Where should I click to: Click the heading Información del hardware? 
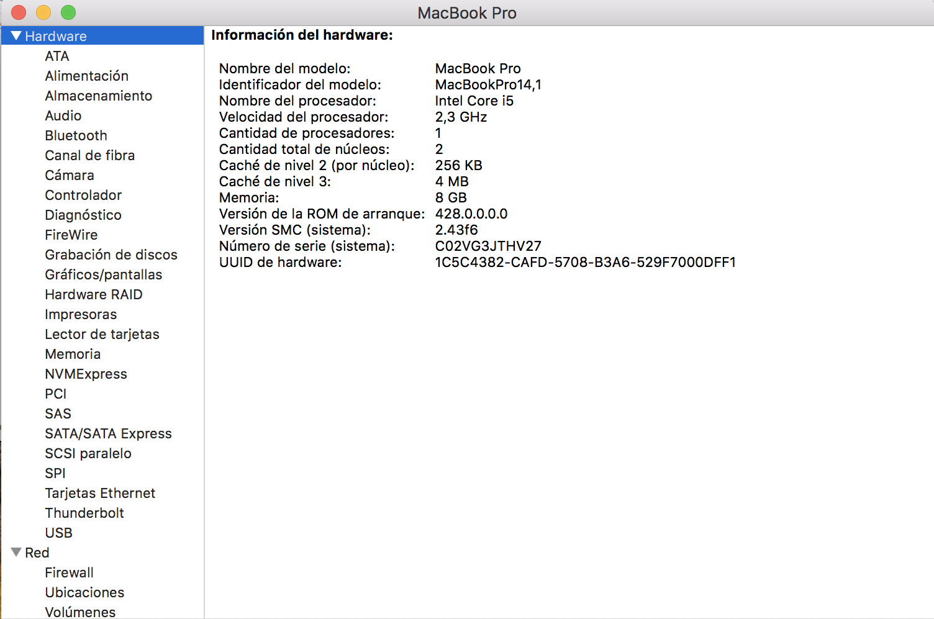(x=302, y=35)
